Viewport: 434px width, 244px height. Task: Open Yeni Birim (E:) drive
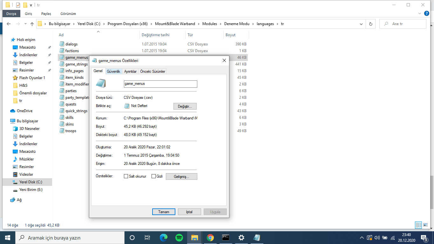pyautogui.click(x=31, y=190)
